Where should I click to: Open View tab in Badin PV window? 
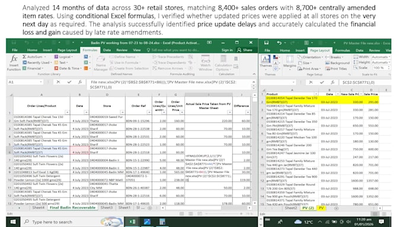point(137,50)
